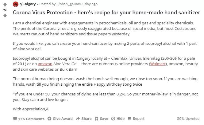The height and width of the screenshot is (125, 204).
Task: Select the 'Report' text label
Action: coord(138,119)
